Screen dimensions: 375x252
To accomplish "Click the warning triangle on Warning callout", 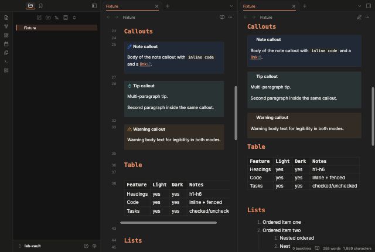I will [x=129, y=130].
